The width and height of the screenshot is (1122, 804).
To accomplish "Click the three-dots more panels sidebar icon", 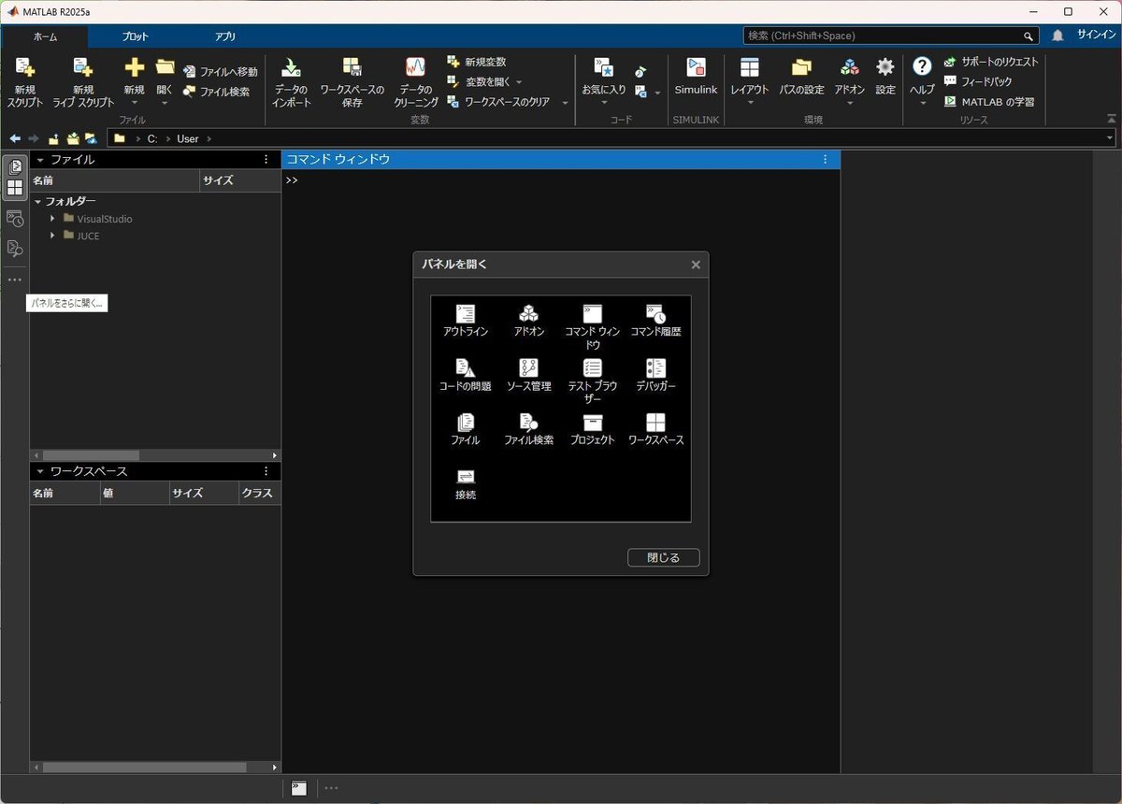I will point(15,280).
